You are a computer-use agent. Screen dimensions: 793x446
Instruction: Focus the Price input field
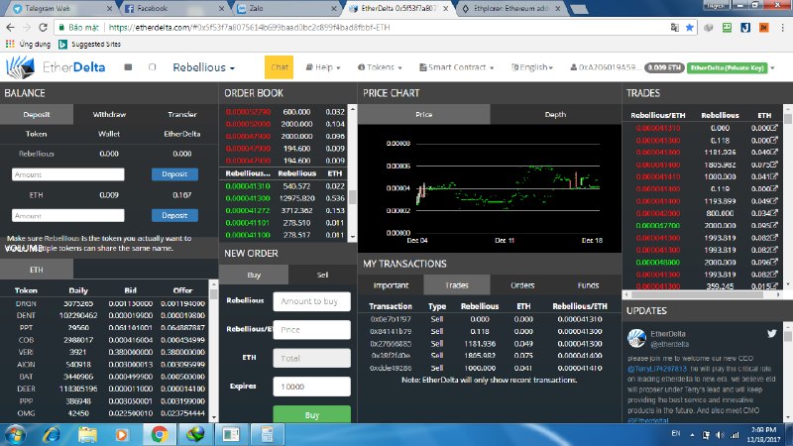pyautogui.click(x=311, y=330)
